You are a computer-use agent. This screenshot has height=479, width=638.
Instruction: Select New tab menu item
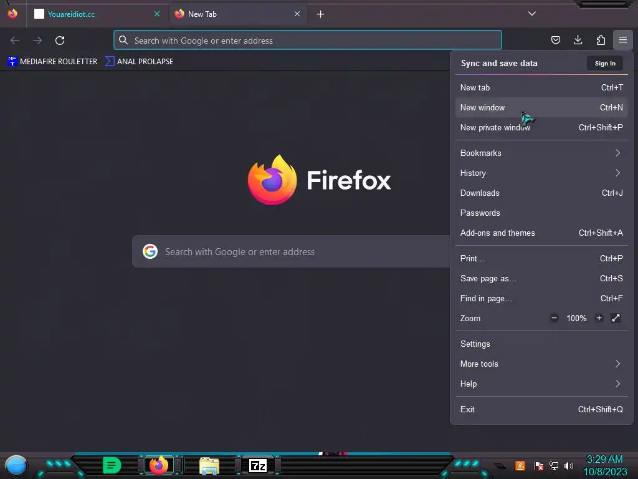pos(541,87)
